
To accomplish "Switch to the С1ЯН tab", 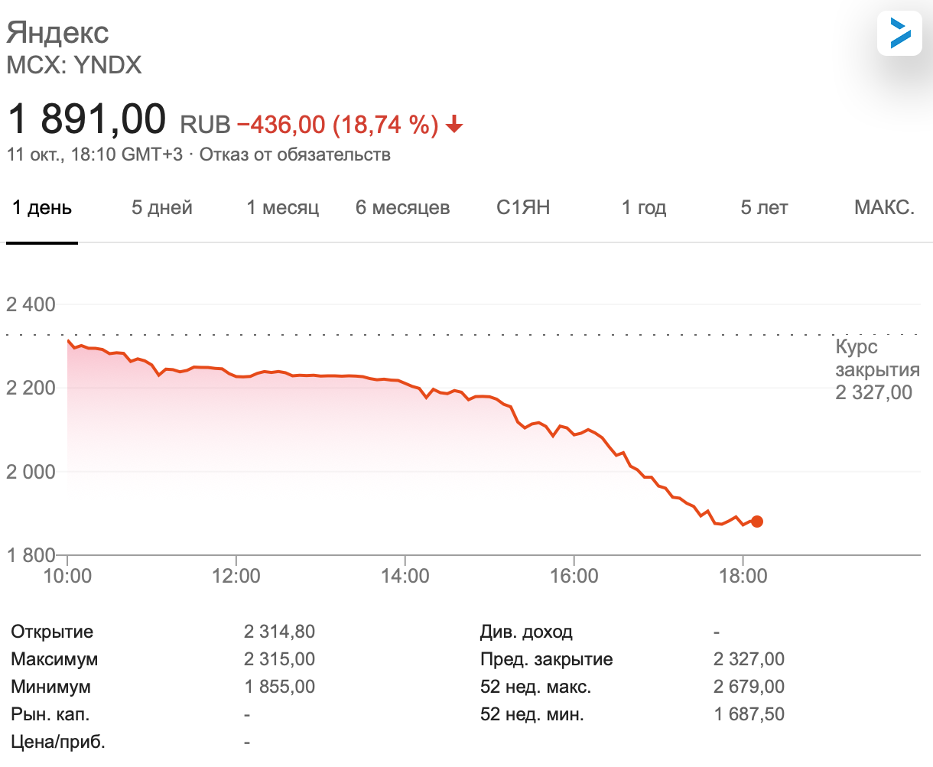I will pyautogui.click(x=523, y=208).
